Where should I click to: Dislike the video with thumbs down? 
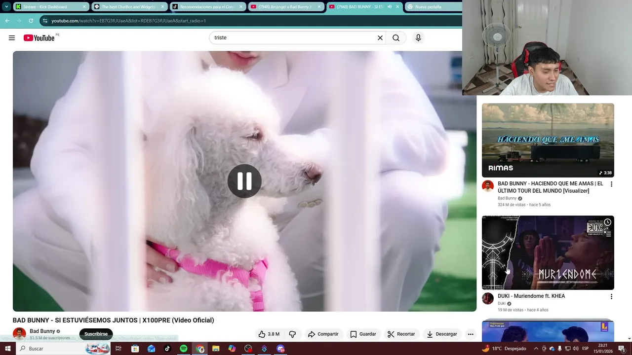[292, 334]
